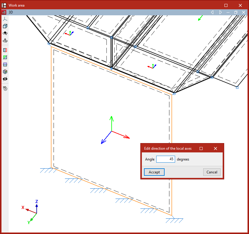Activate the orbit around point tool

(5, 33)
